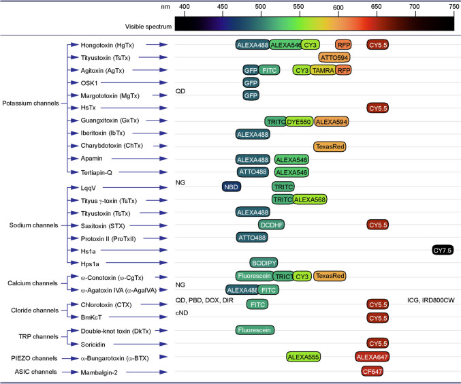Click the "ASIC channels" group label
The height and width of the screenshot is (384, 461).
click(x=35, y=372)
